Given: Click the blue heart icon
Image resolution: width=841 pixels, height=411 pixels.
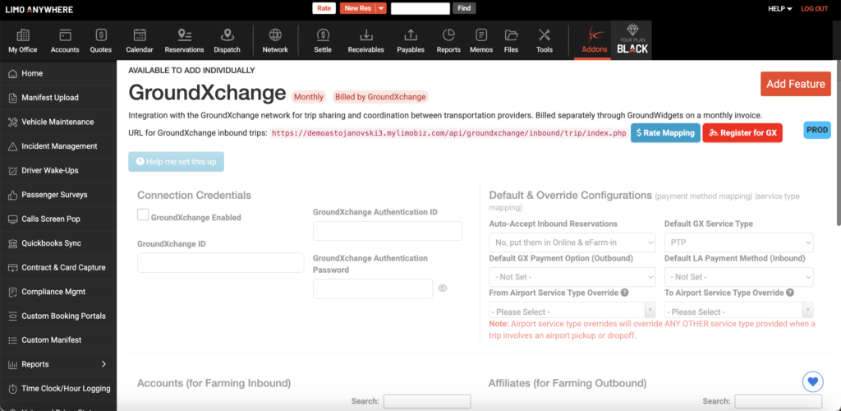Looking at the screenshot, I should pos(812,381).
